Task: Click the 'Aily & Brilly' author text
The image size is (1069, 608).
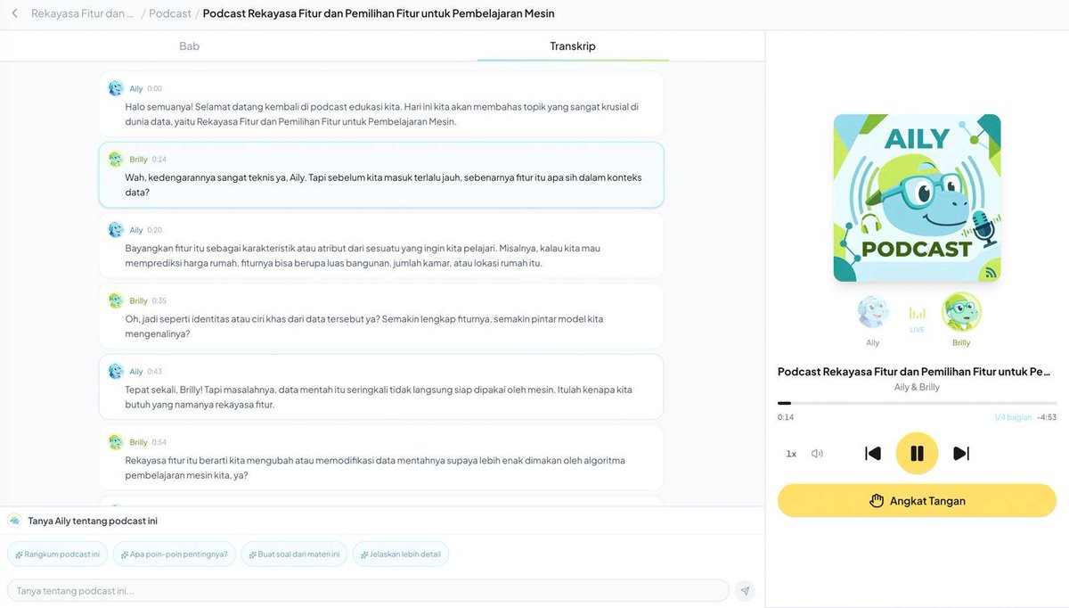Action: click(x=917, y=388)
